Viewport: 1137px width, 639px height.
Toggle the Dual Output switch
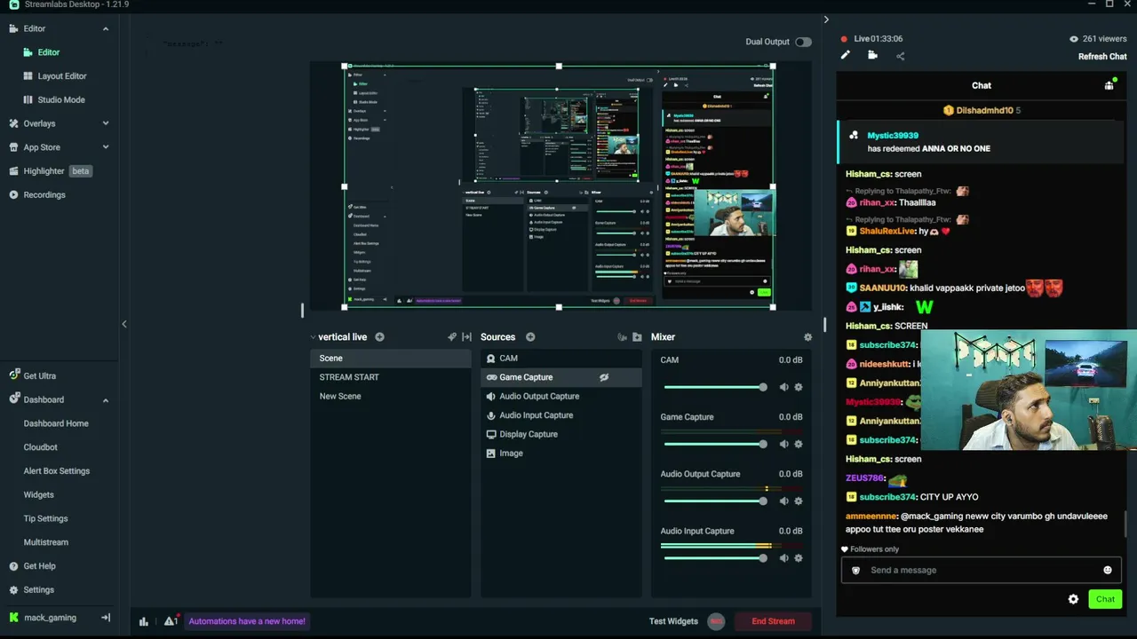pos(803,42)
